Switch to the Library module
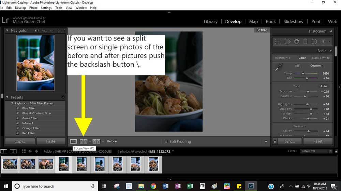This screenshot has height=191, width=341. [210, 21]
